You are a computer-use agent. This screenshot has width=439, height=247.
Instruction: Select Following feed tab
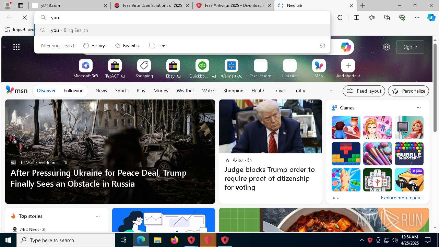73,91
